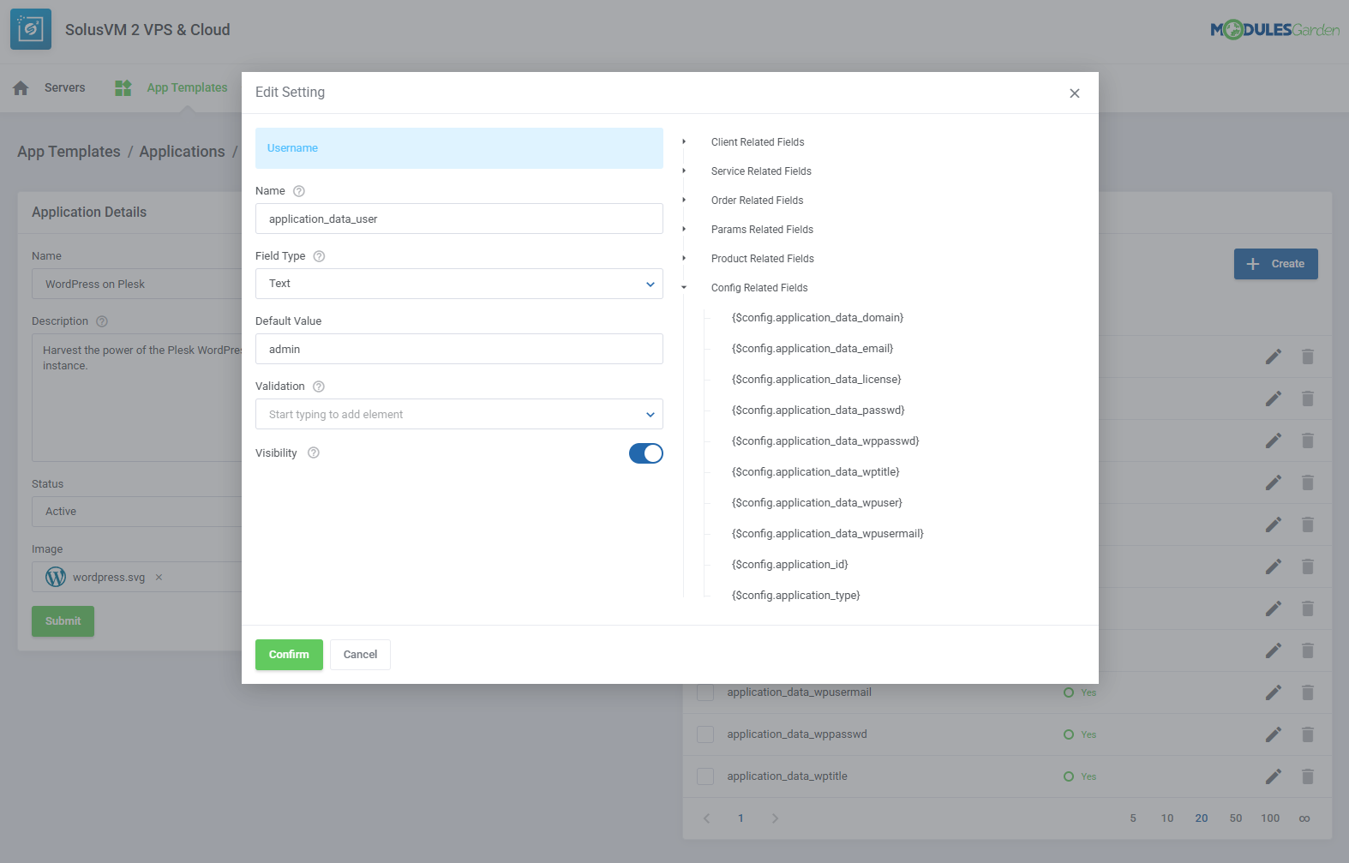1349x863 pixels.
Task: Open the Field Type dropdown
Action: click(459, 284)
